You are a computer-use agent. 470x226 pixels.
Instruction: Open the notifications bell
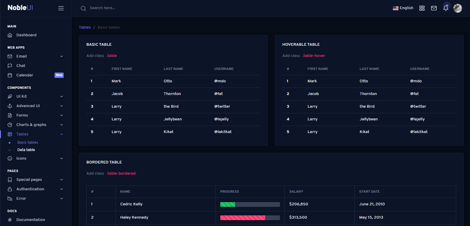tap(446, 8)
